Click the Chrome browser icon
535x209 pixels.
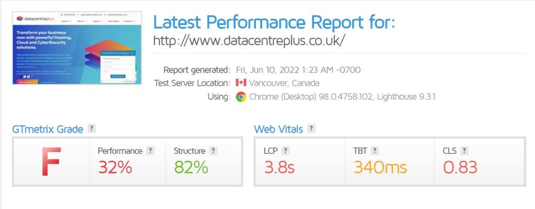pyautogui.click(x=241, y=97)
